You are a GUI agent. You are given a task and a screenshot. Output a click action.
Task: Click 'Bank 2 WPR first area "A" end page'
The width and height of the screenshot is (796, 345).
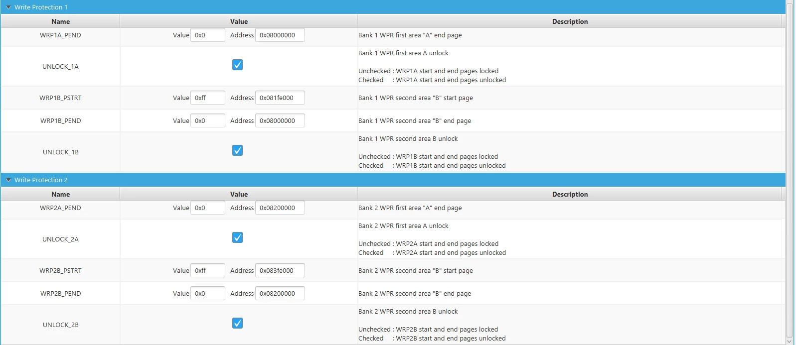coord(410,208)
